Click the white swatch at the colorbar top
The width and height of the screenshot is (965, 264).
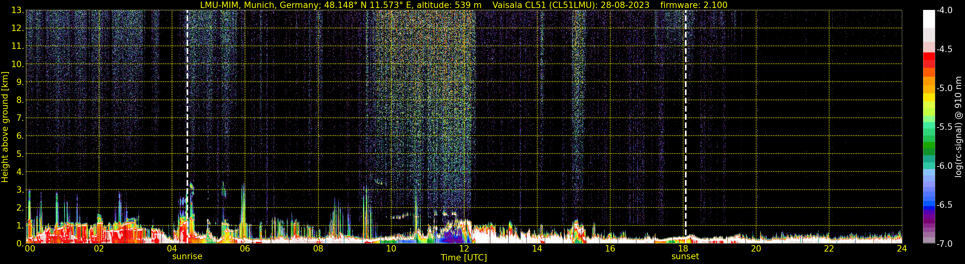tap(929, 19)
